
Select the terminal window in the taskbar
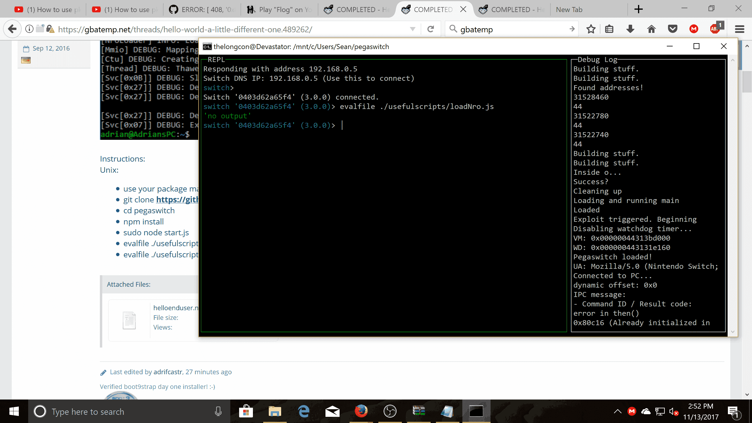(x=476, y=411)
